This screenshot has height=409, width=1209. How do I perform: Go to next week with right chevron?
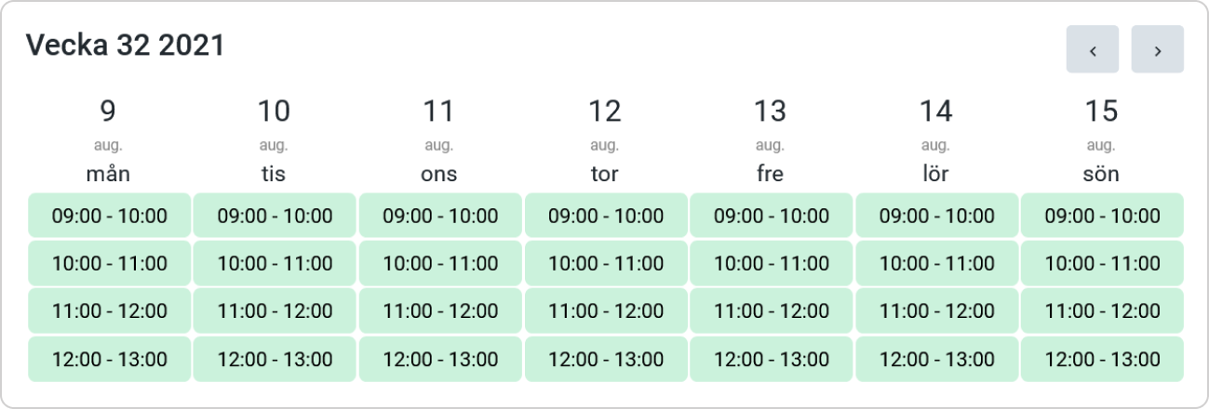(1158, 49)
